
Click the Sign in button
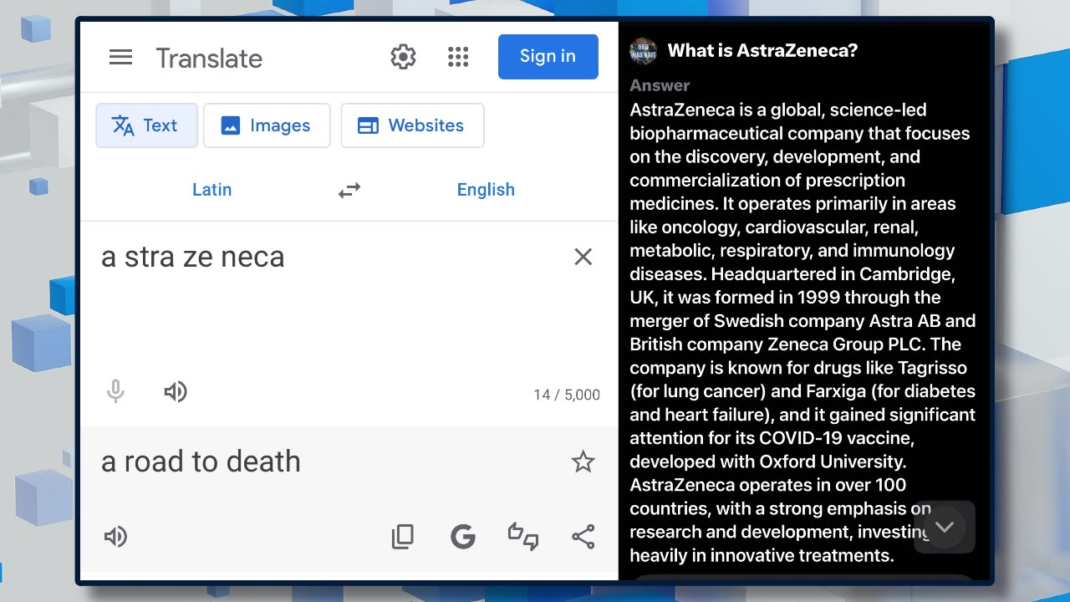tap(548, 57)
